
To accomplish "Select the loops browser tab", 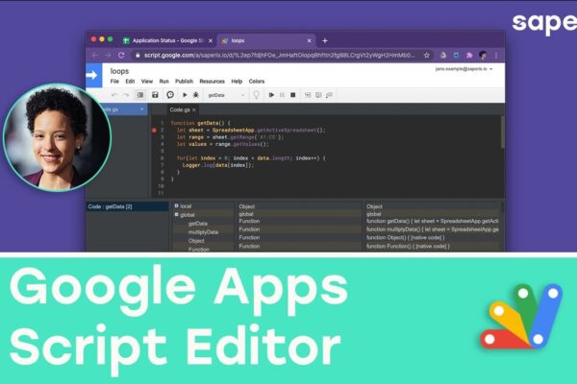I will pyautogui.click(x=266, y=40).
